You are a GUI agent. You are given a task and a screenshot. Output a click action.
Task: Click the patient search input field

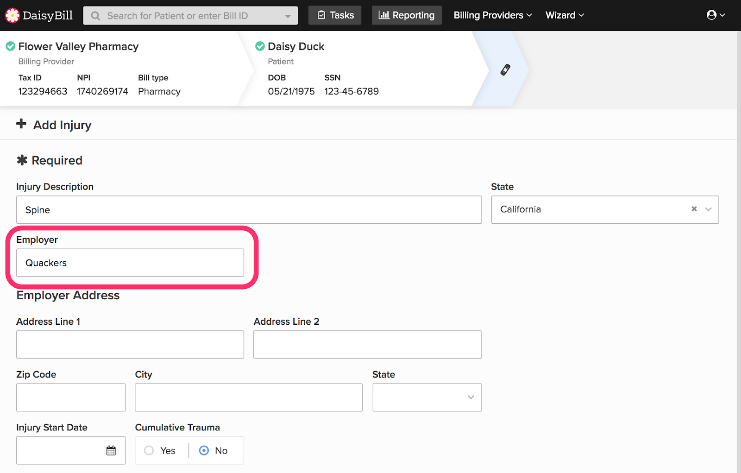pyautogui.click(x=190, y=16)
